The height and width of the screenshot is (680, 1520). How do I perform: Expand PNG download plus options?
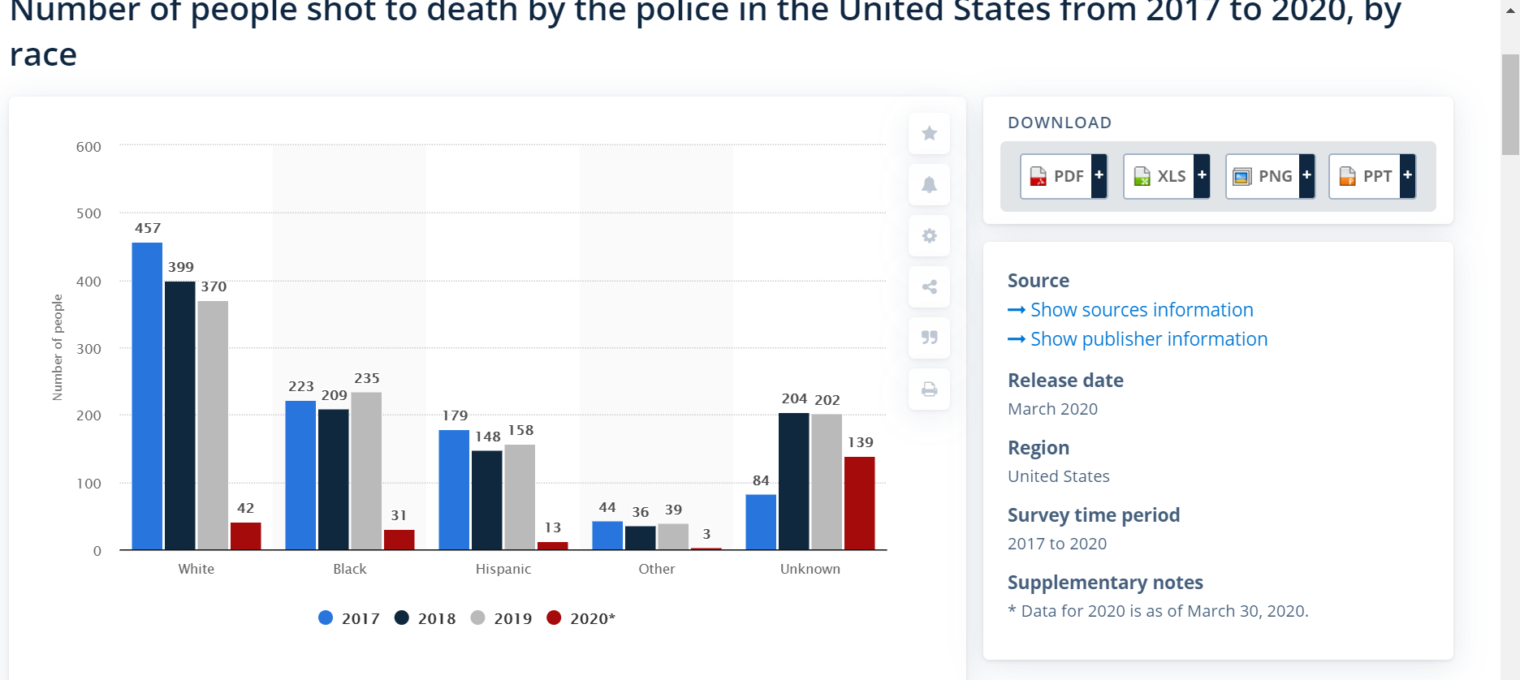pos(1306,175)
